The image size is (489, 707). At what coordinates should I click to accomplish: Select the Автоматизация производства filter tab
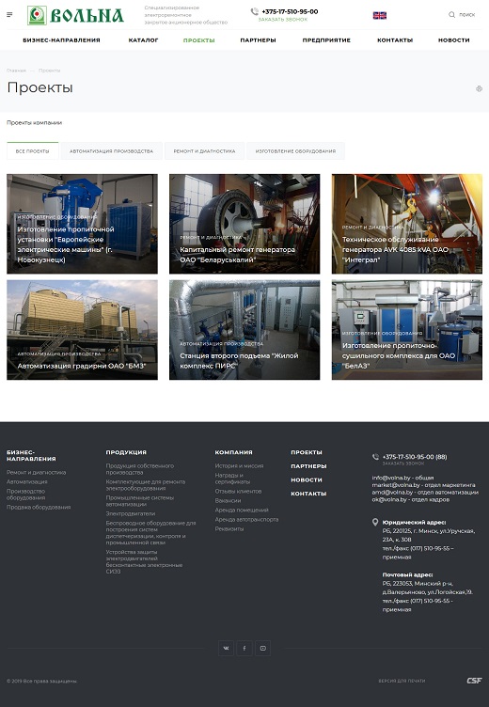click(x=111, y=151)
